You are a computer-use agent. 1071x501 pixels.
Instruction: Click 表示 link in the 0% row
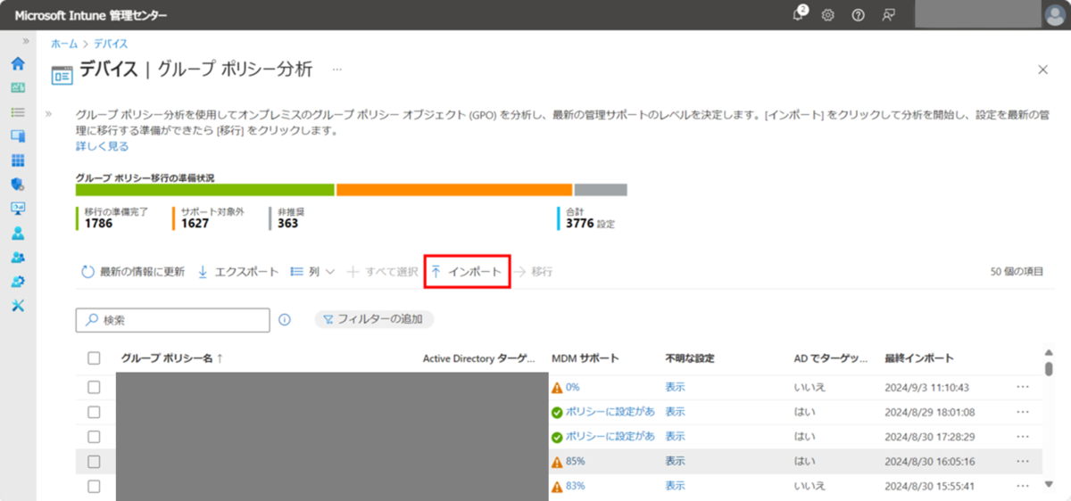tap(675, 387)
